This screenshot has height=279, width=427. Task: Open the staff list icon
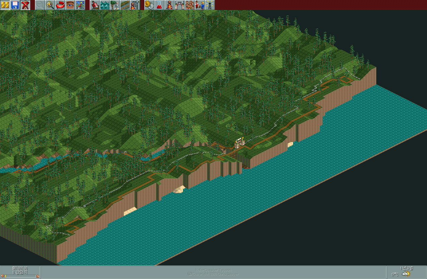click(200, 5)
